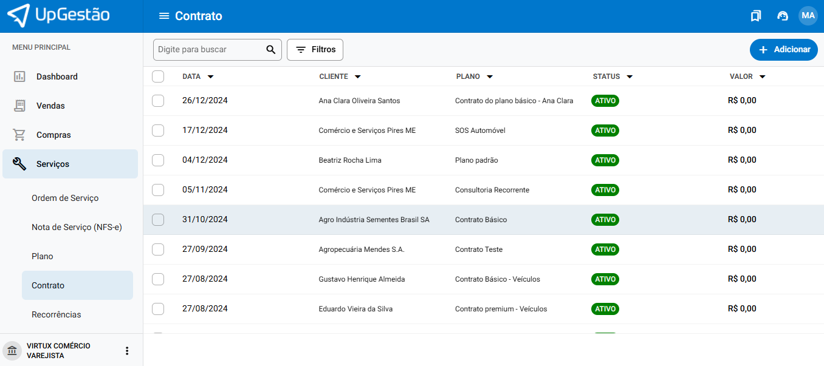The width and height of the screenshot is (824, 366).
Task: Click the ATIVO status badge for Plano padrão
Action: click(x=605, y=160)
